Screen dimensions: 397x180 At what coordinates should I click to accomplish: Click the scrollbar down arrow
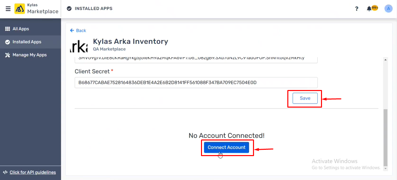386,168
